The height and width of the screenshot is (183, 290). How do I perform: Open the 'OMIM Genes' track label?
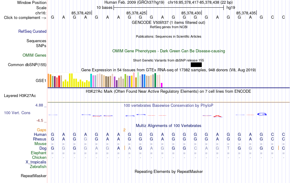(34, 55)
